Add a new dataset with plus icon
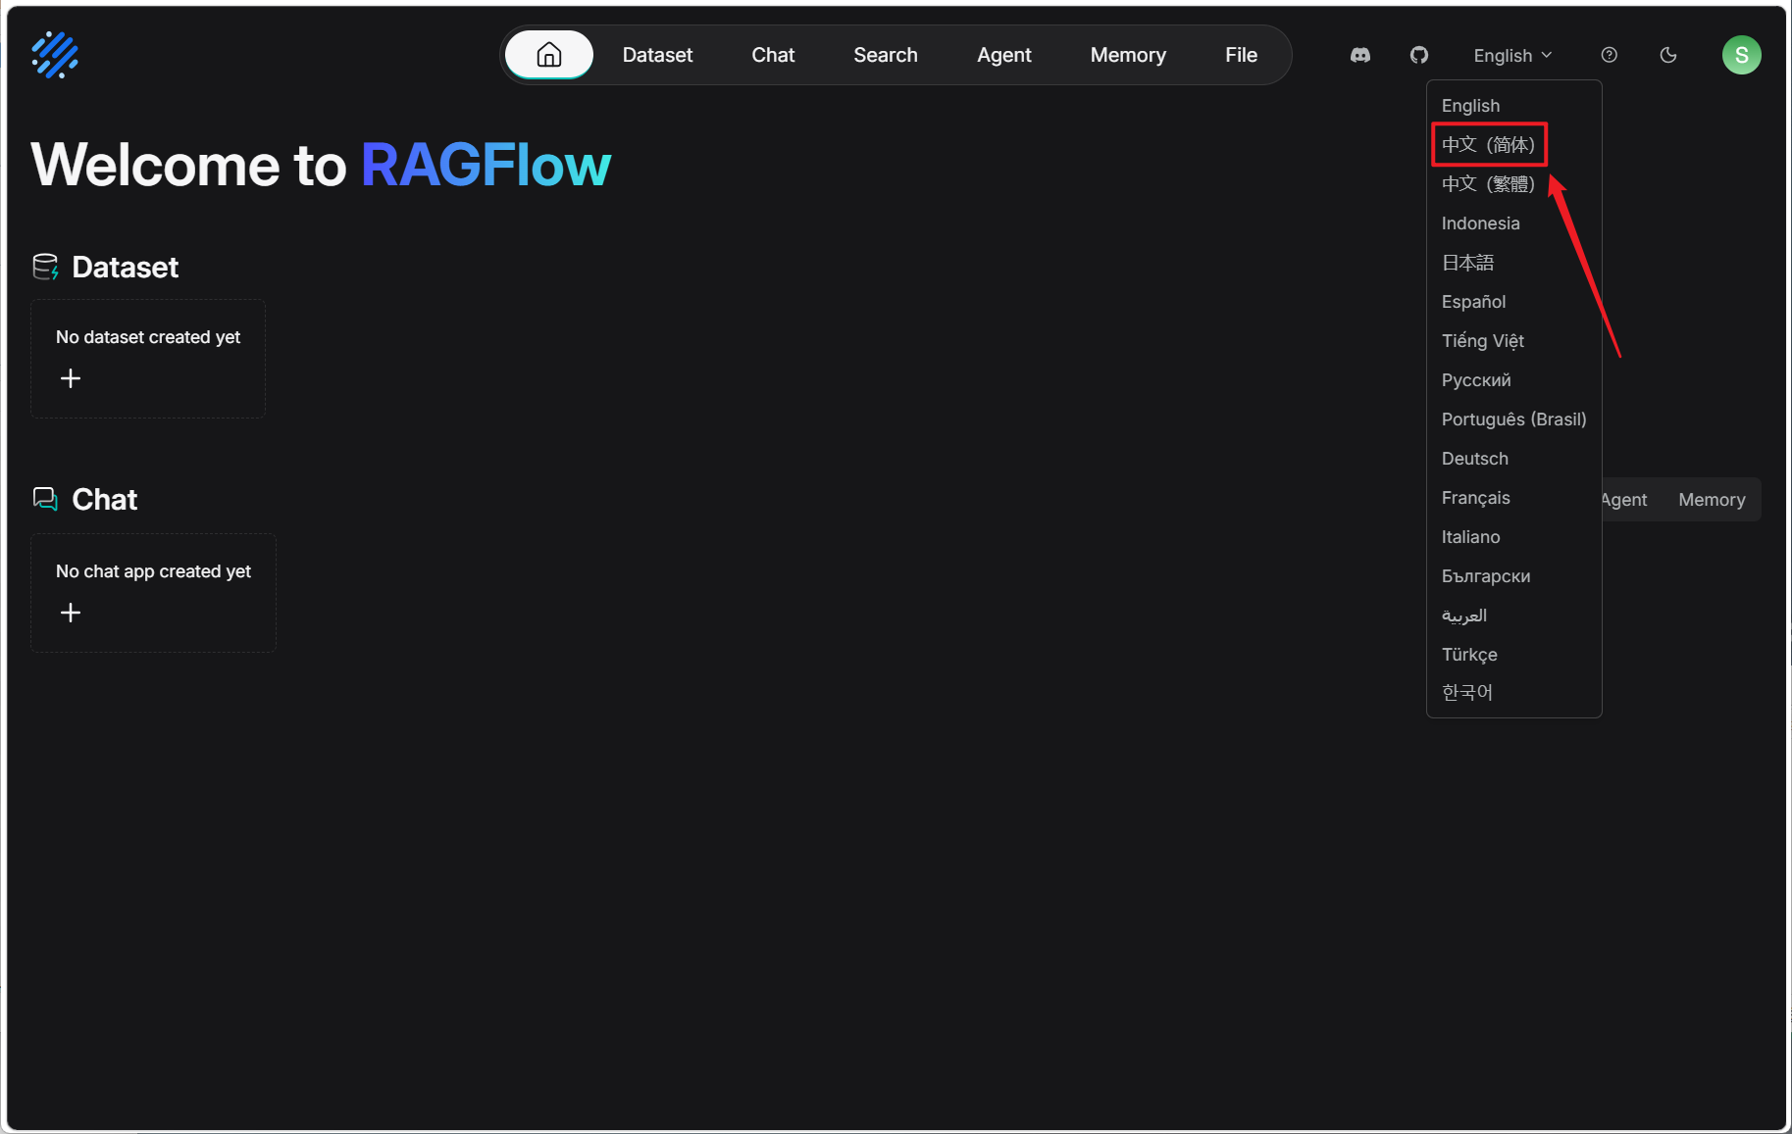The width and height of the screenshot is (1792, 1134). (x=71, y=378)
